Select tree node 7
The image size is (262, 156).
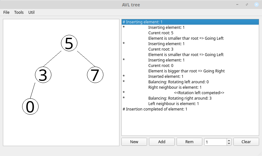point(95,75)
